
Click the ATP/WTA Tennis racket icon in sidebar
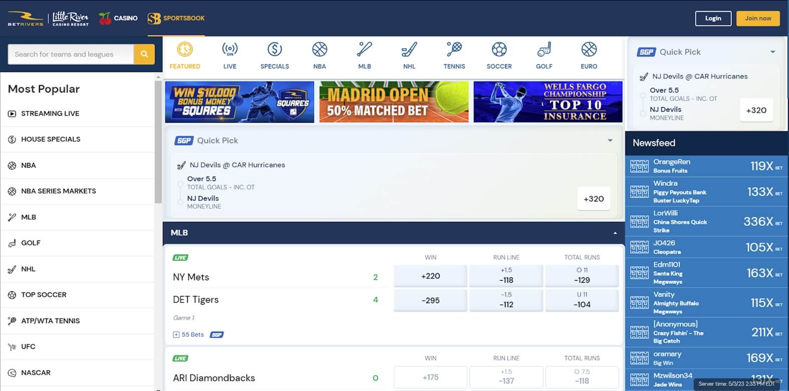[x=12, y=321]
